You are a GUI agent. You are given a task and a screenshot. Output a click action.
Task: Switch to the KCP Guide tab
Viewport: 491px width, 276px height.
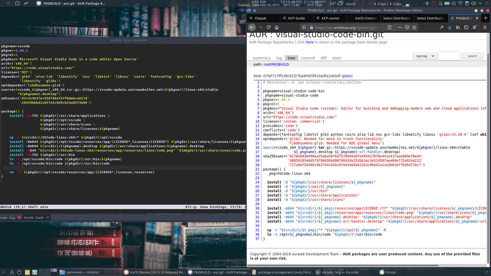(297, 18)
